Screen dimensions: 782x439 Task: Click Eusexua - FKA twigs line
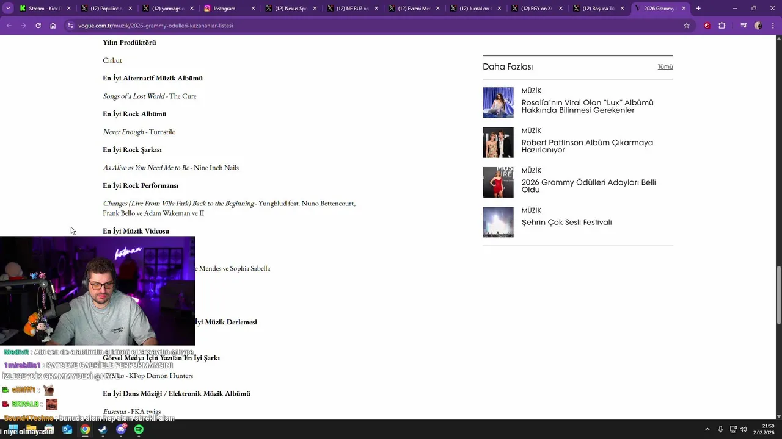point(132,412)
